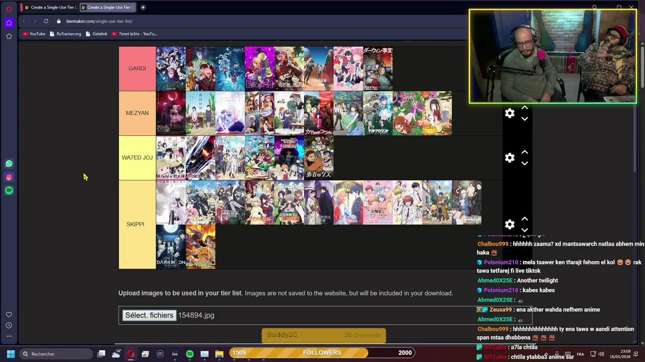The image size is (645, 362).
Task: Click the orange MEZYAN tier label
Action: tap(137, 113)
